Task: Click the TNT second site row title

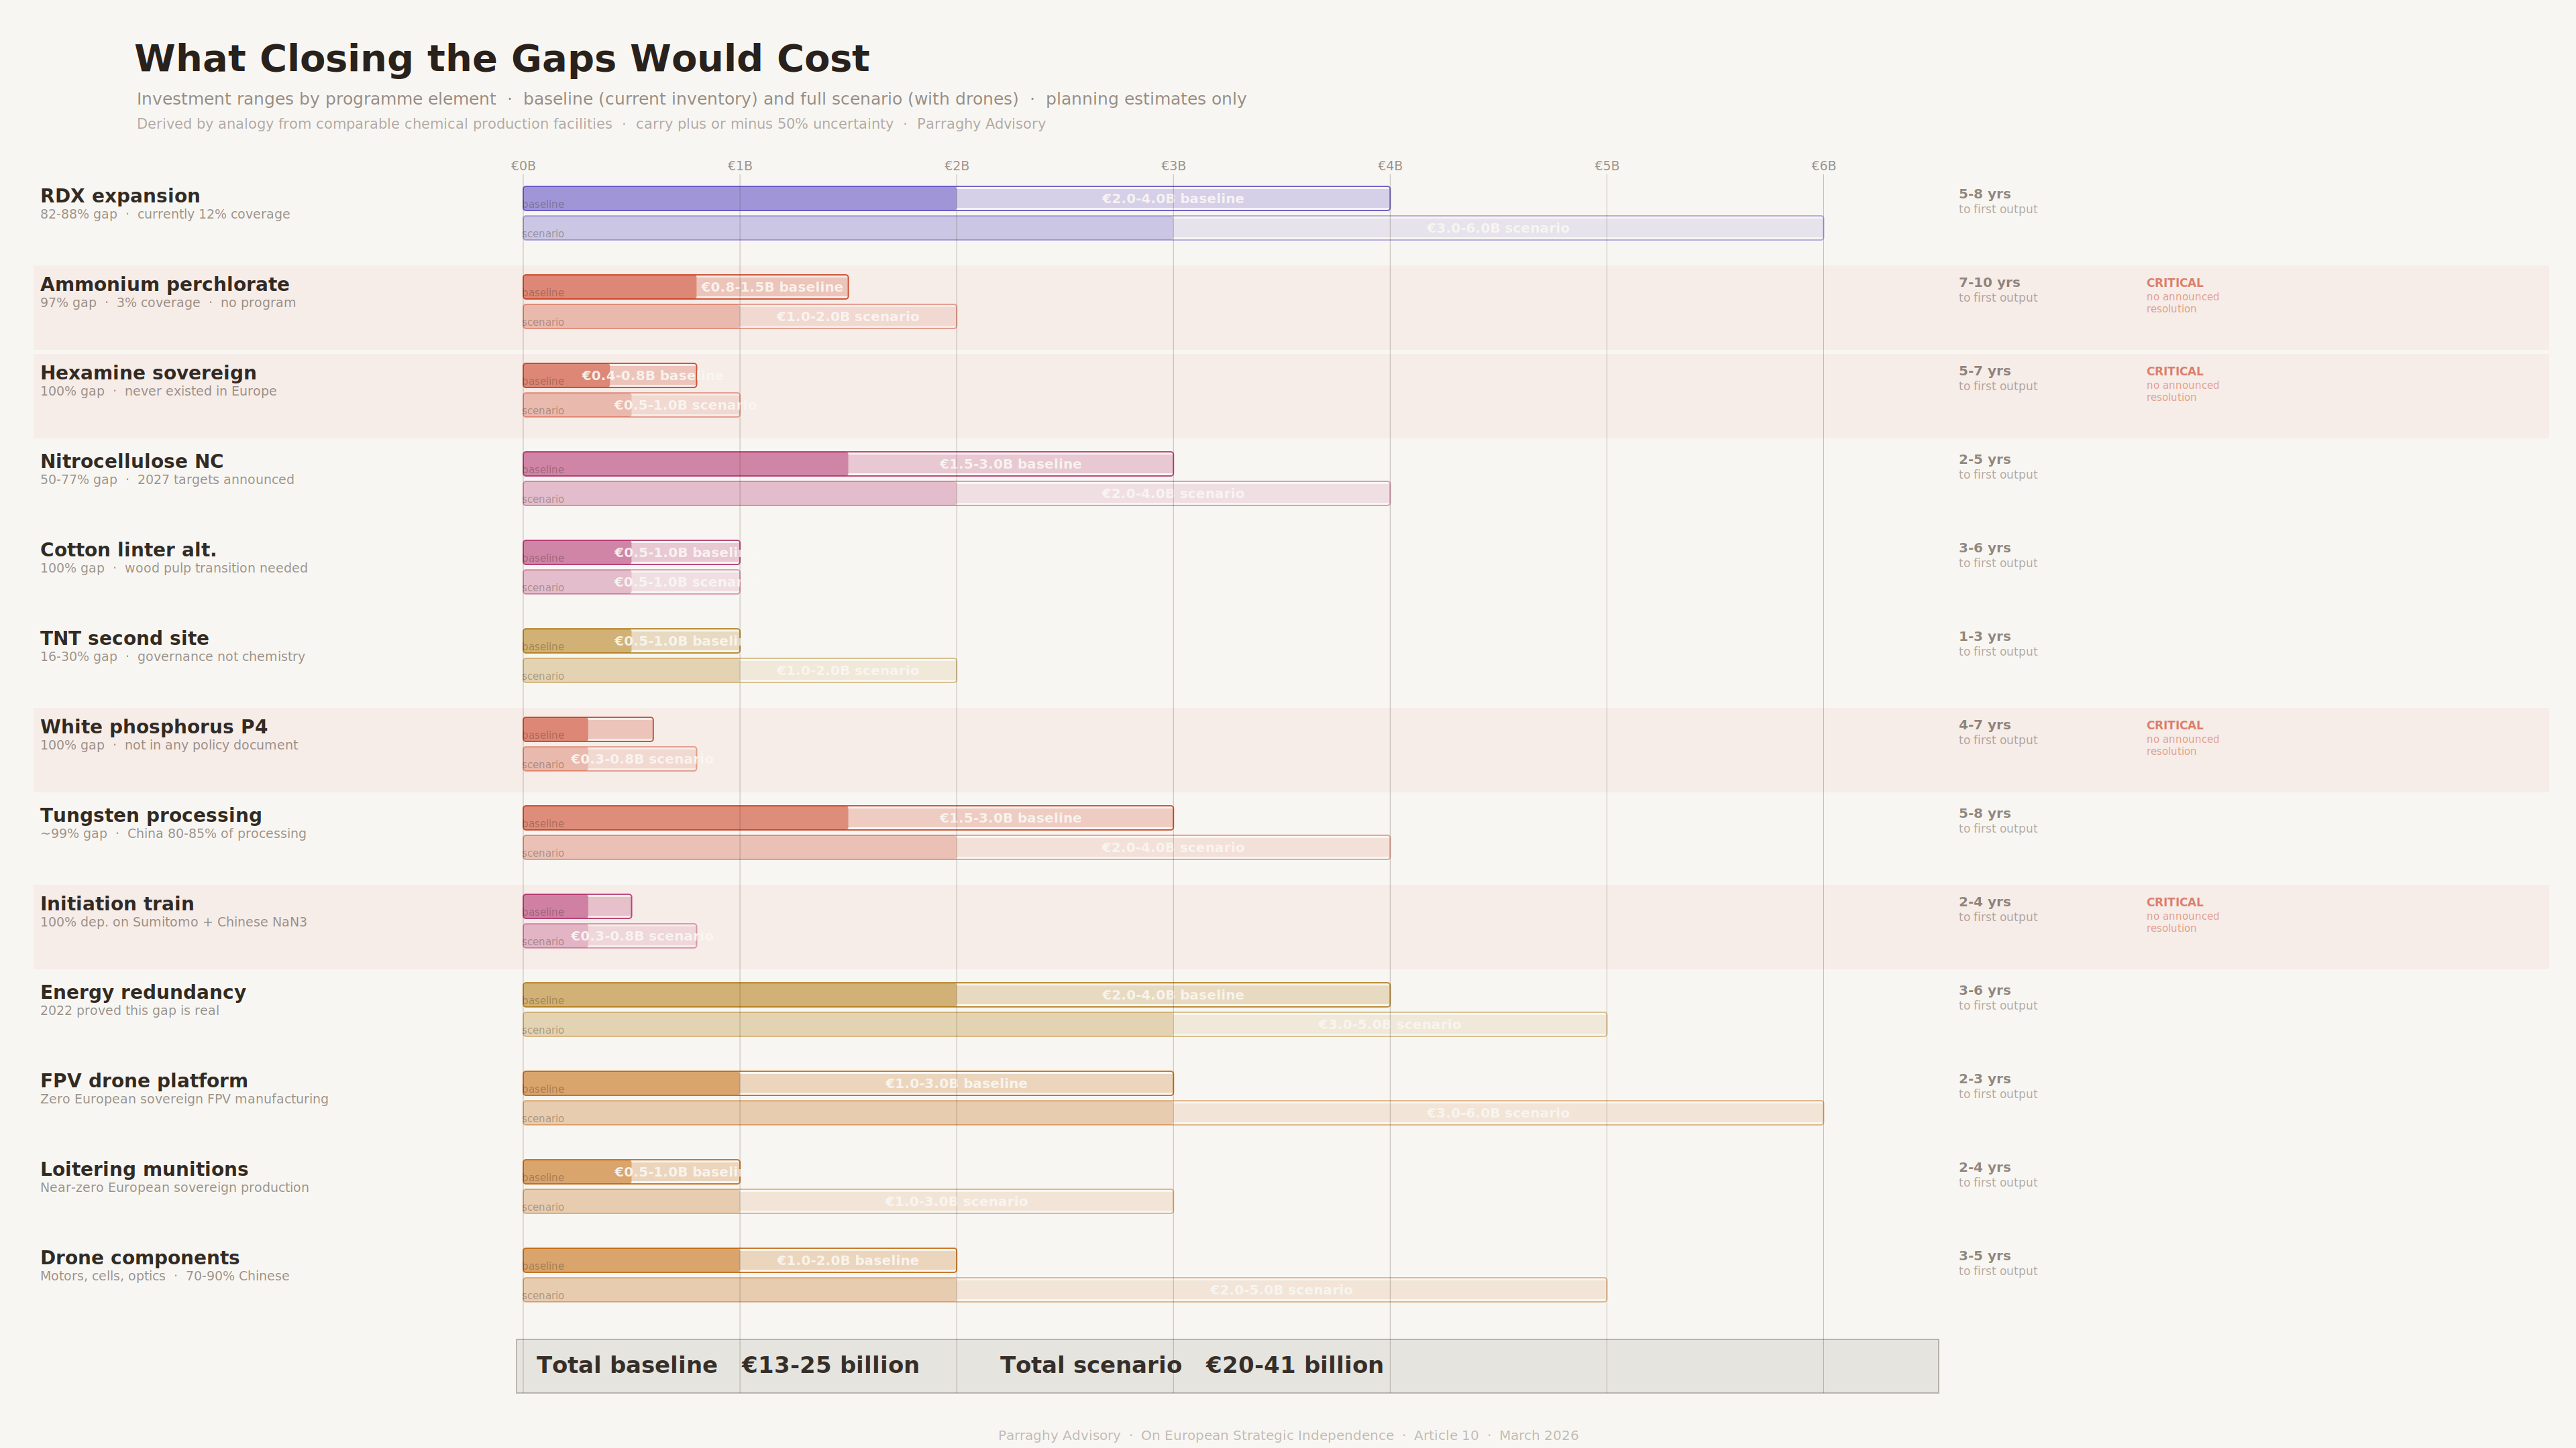Action: tap(125, 639)
